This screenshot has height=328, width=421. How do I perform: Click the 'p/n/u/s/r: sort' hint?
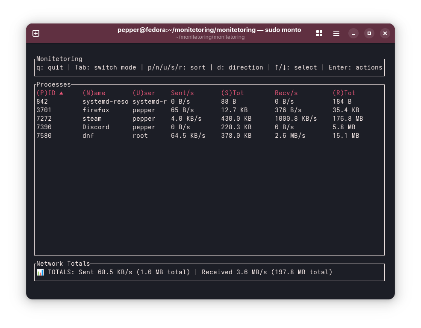tap(177, 67)
